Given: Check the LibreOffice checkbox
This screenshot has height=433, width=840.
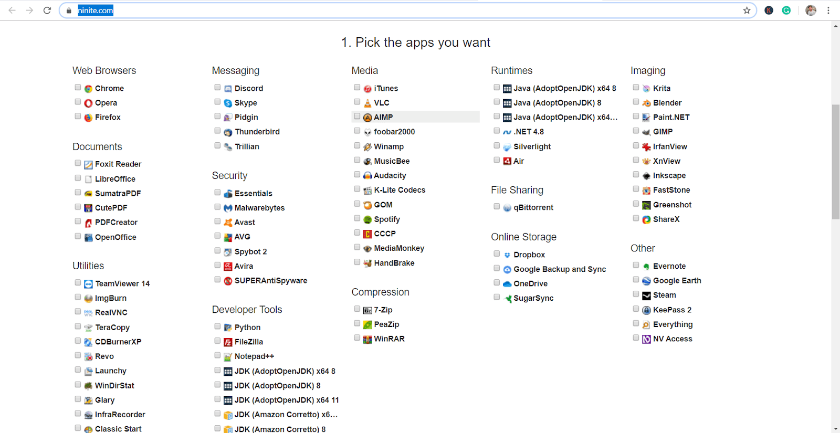Looking at the screenshot, I should pyautogui.click(x=78, y=178).
